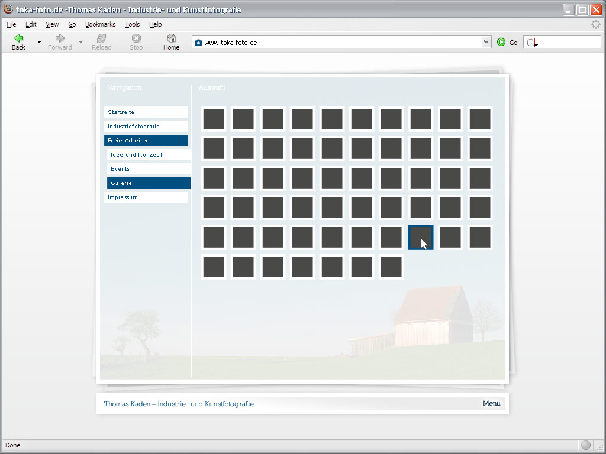Click the site favicon in address bar
This screenshot has height=454, width=606.
point(198,43)
